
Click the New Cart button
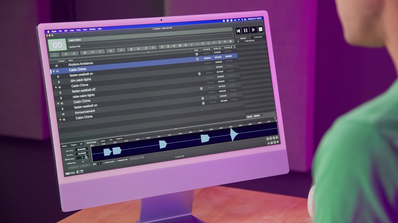point(257,116)
